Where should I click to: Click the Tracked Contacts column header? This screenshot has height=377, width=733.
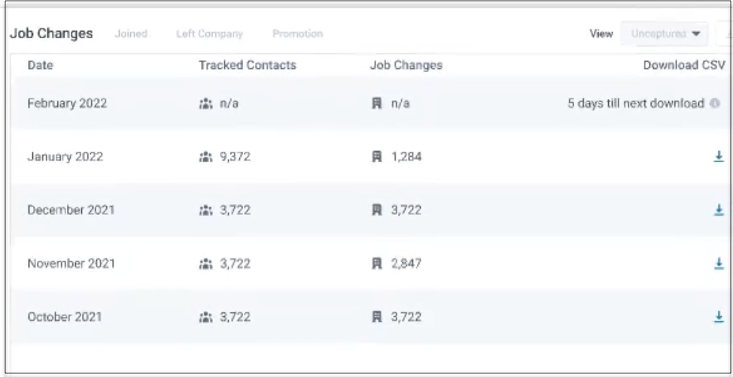(x=247, y=65)
